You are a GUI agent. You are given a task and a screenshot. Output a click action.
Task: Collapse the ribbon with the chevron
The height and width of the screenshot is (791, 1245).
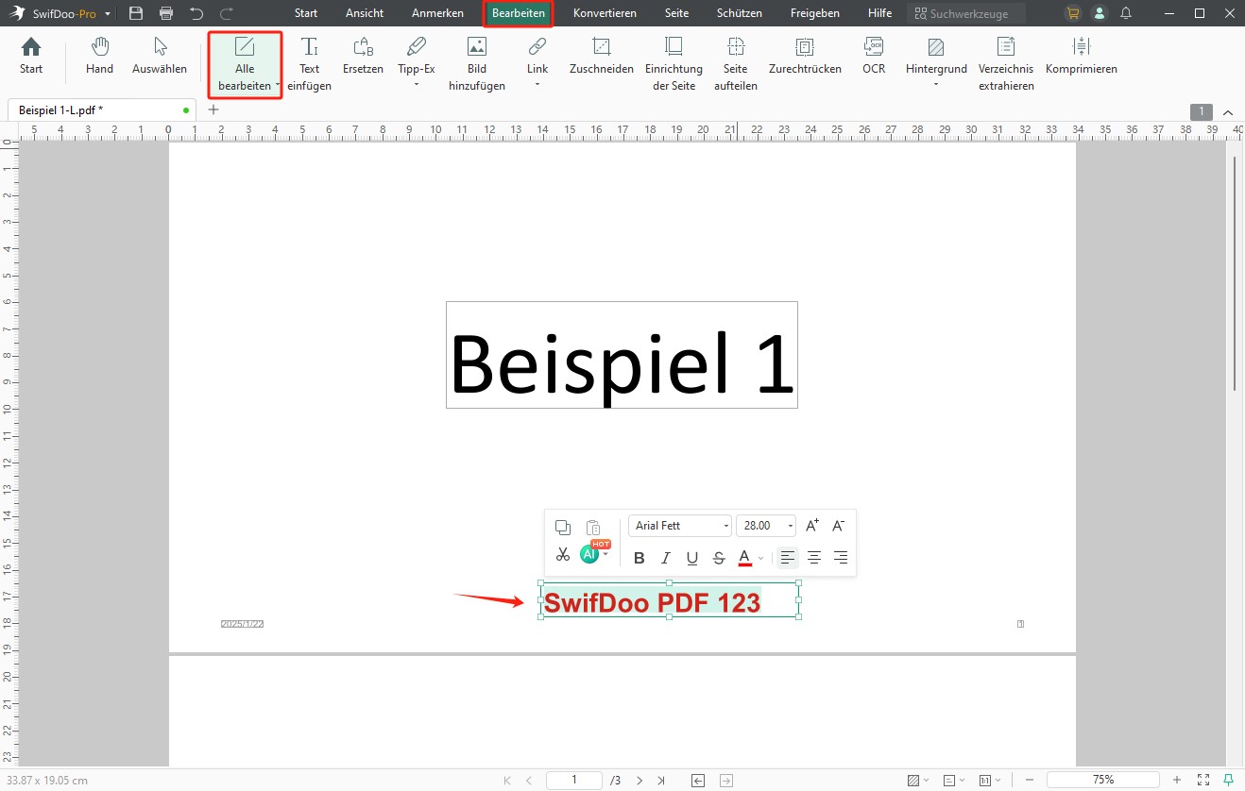point(1228,111)
